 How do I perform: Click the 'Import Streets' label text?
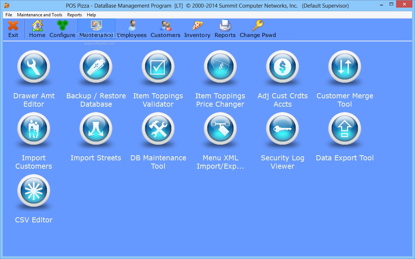click(x=96, y=158)
